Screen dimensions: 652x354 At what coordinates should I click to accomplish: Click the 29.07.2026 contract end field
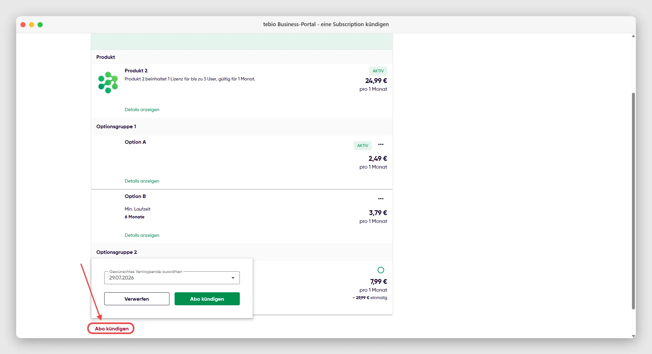tap(172, 278)
